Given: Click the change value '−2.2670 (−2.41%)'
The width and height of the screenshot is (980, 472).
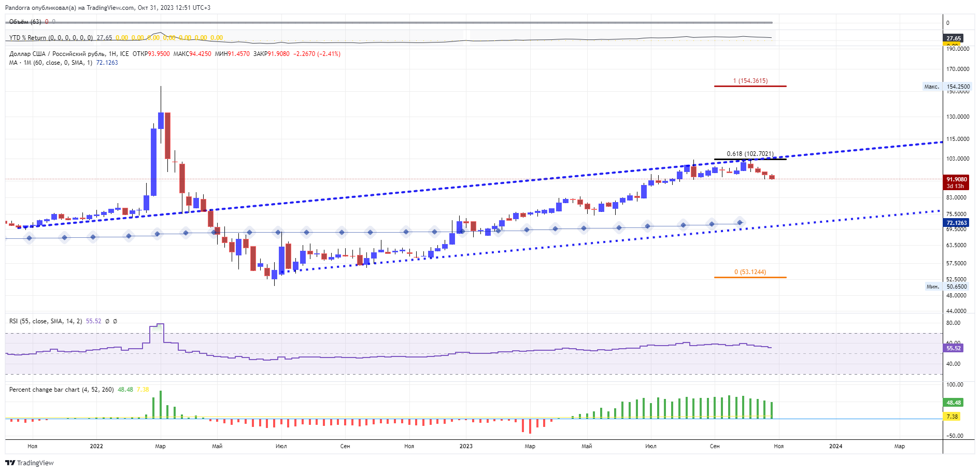Looking at the screenshot, I should [x=317, y=54].
